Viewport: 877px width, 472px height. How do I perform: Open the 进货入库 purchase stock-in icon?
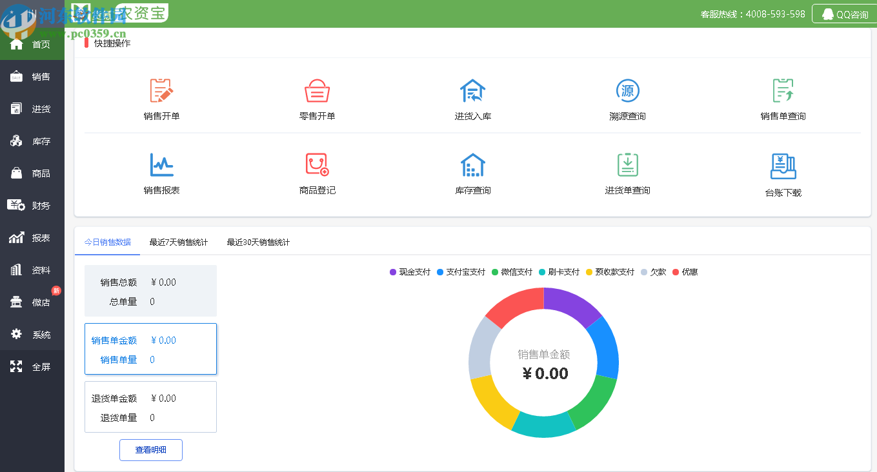coord(472,91)
